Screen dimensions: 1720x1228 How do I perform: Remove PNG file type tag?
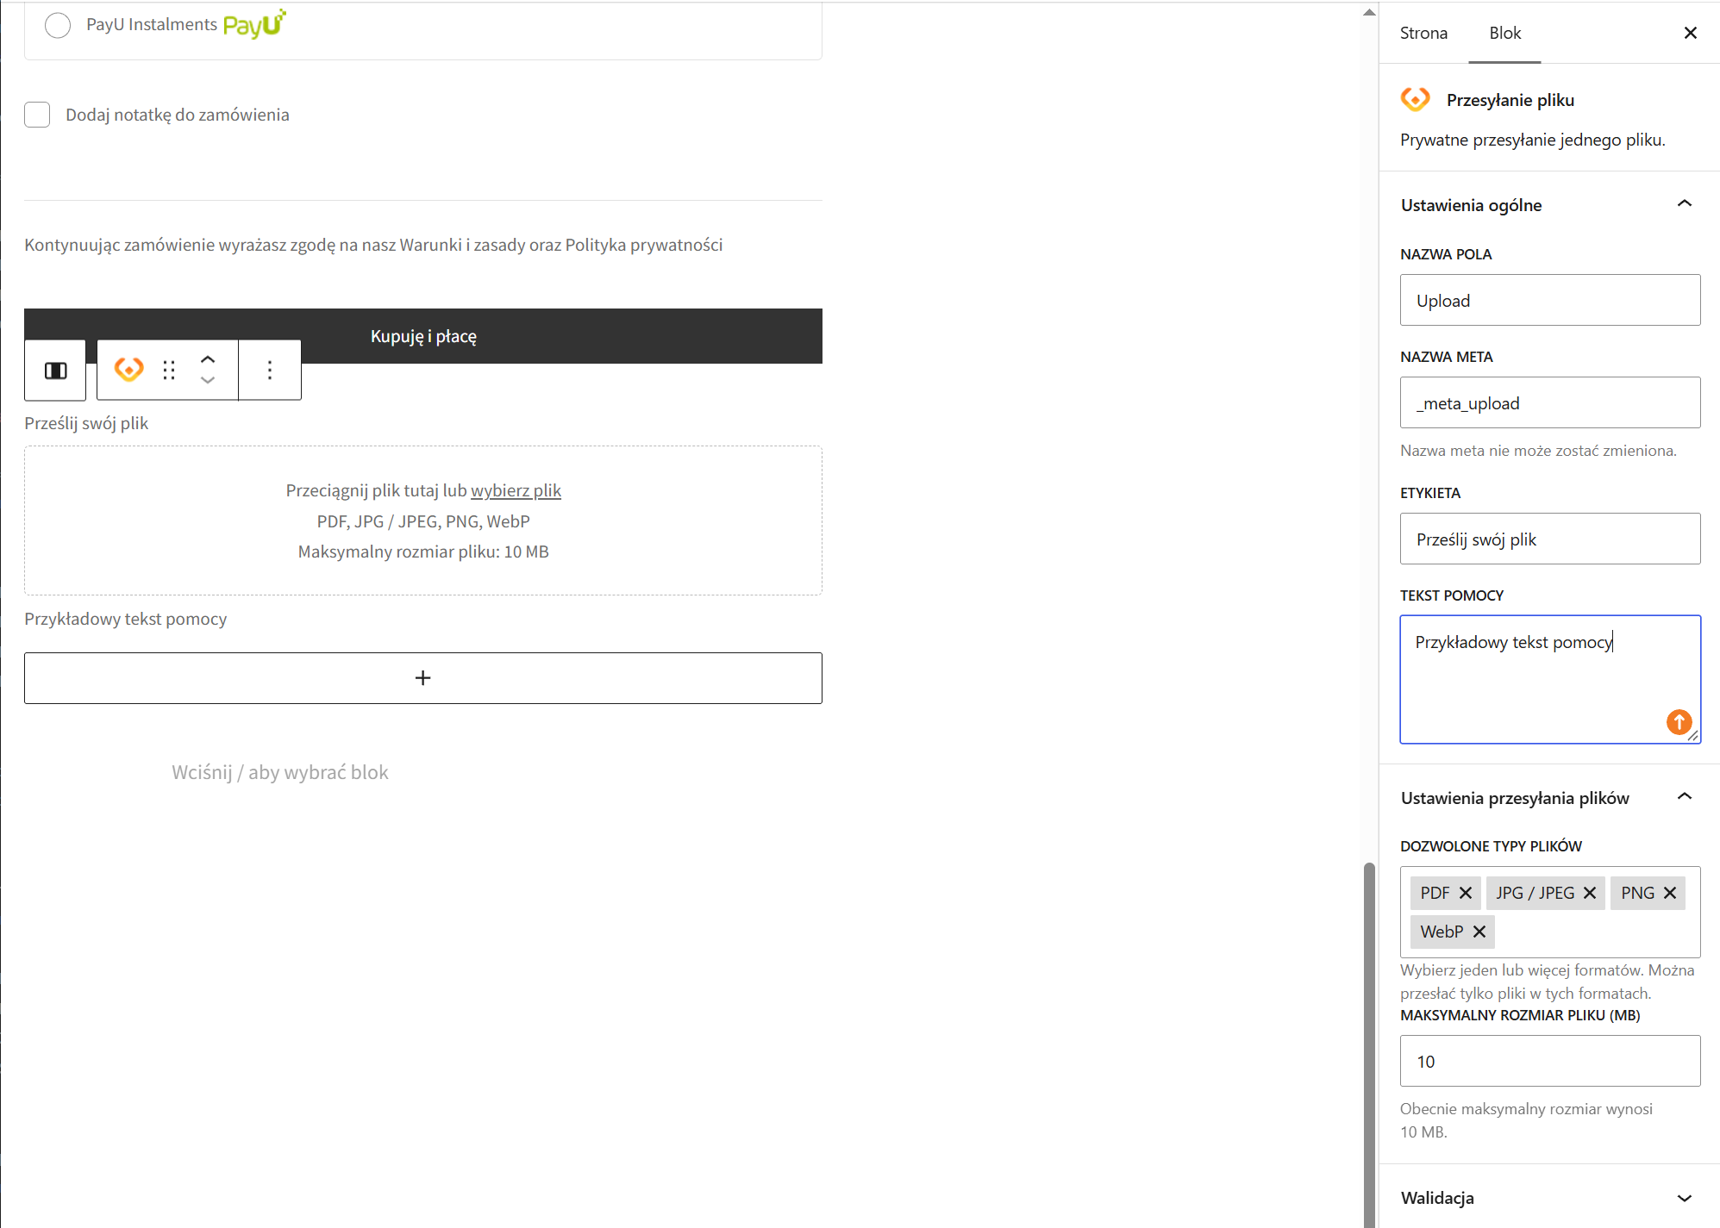click(1670, 893)
